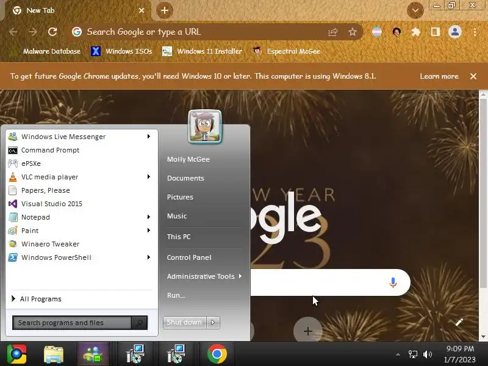Open the Run... dialog
The height and width of the screenshot is (366, 488).
click(x=176, y=295)
